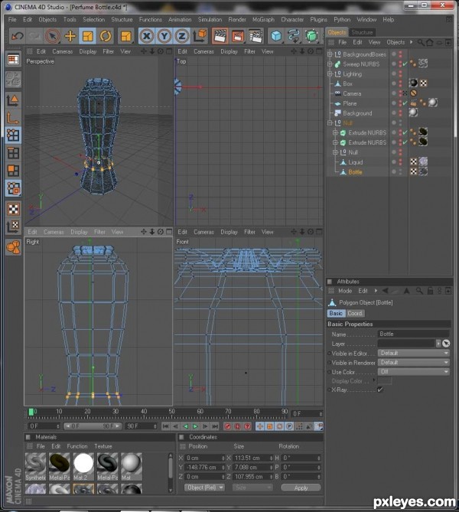Screen dimensions: 459x512
Task: Click the Undo arrow icon
Action: pos(17,36)
